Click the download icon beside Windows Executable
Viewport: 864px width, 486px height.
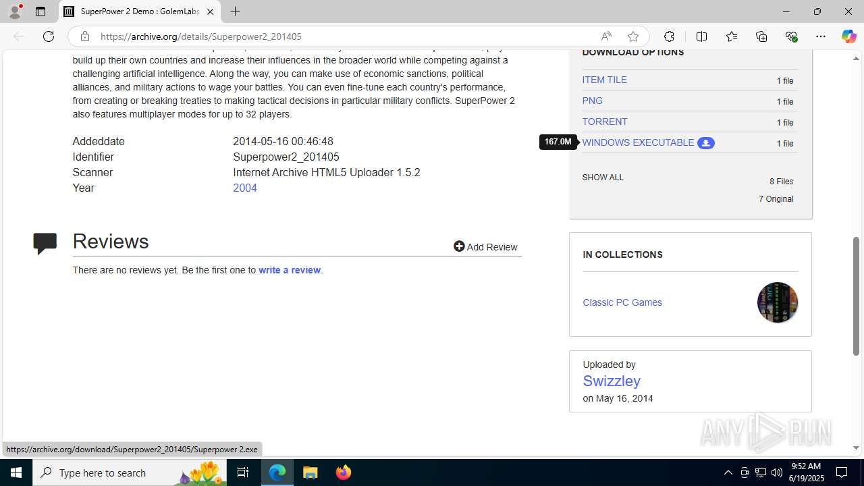coord(706,143)
